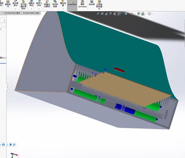Toggle Hide/Show Items eye icon

click(132, 14)
